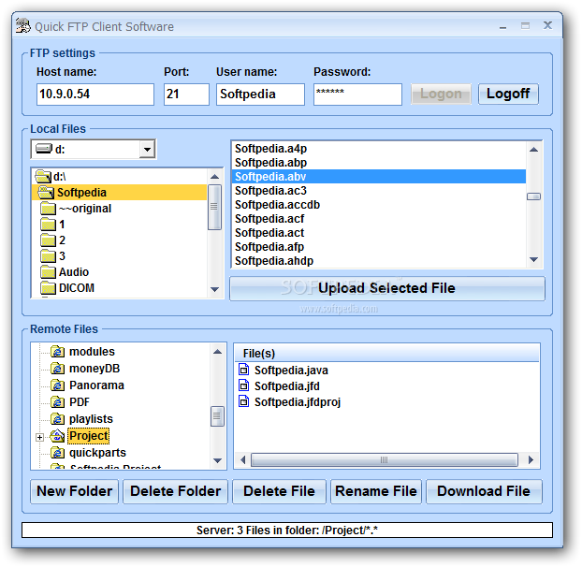
Task: Click the Download File button
Action: pyautogui.click(x=484, y=491)
